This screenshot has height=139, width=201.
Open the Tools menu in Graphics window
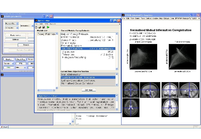[x=143, y=19]
